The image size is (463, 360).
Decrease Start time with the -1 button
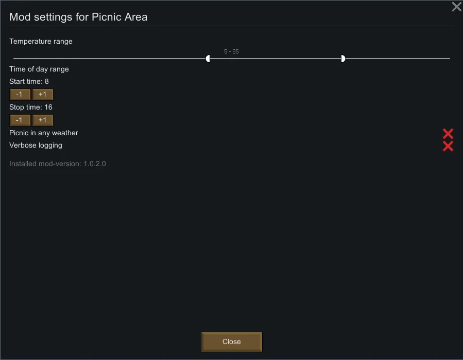click(20, 95)
